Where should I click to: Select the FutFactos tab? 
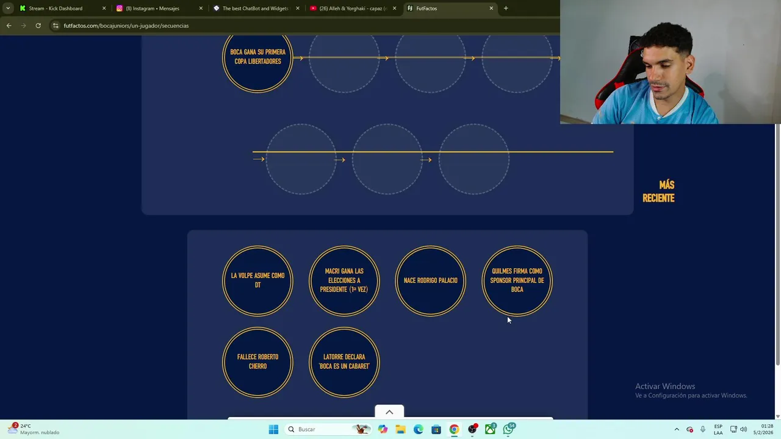pyautogui.click(x=450, y=9)
